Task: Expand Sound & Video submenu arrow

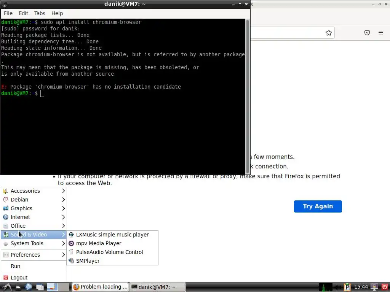Action: 64,235
